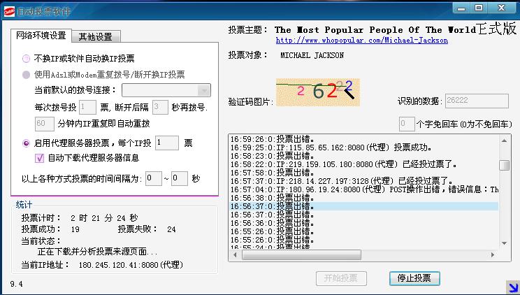Toggle 自动下载代理服务器信息 checkbox
The height and width of the screenshot is (295, 520).
(39, 158)
